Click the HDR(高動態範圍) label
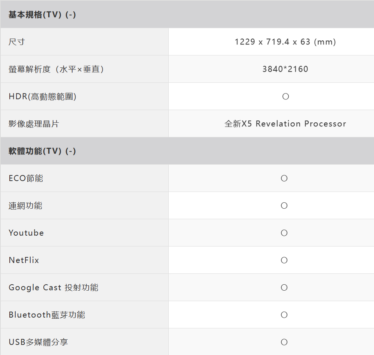Image resolution: width=374 pixels, height=355 pixels. [43, 97]
